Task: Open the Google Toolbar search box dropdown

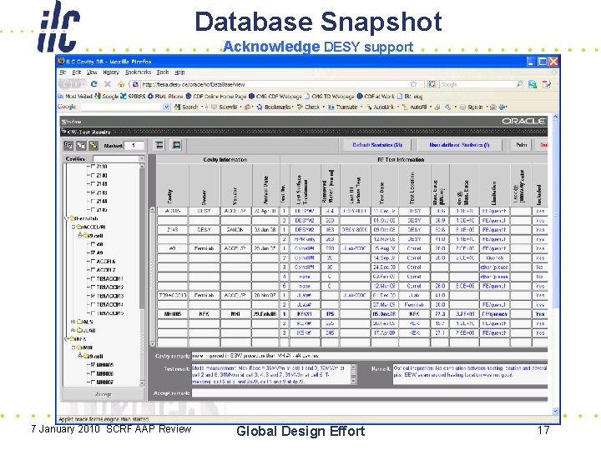Action: [x=166, y=107]
